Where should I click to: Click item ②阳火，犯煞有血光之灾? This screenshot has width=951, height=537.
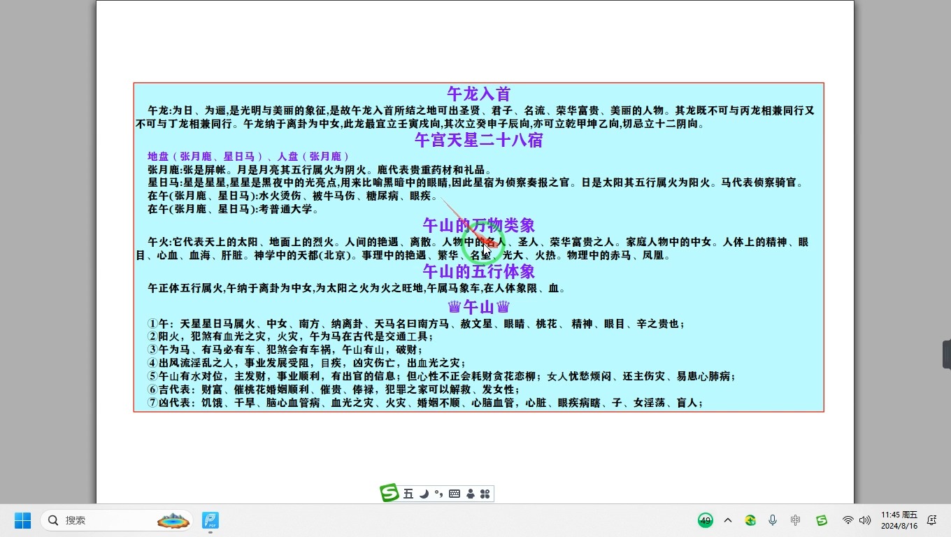pyautogui.click(x=291, y=336)
